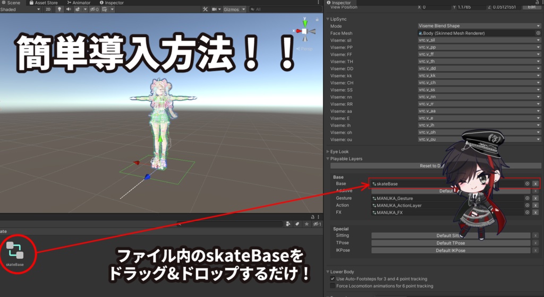Click the Project panel search field
The image size is (544, 297).
click(229, 224)
